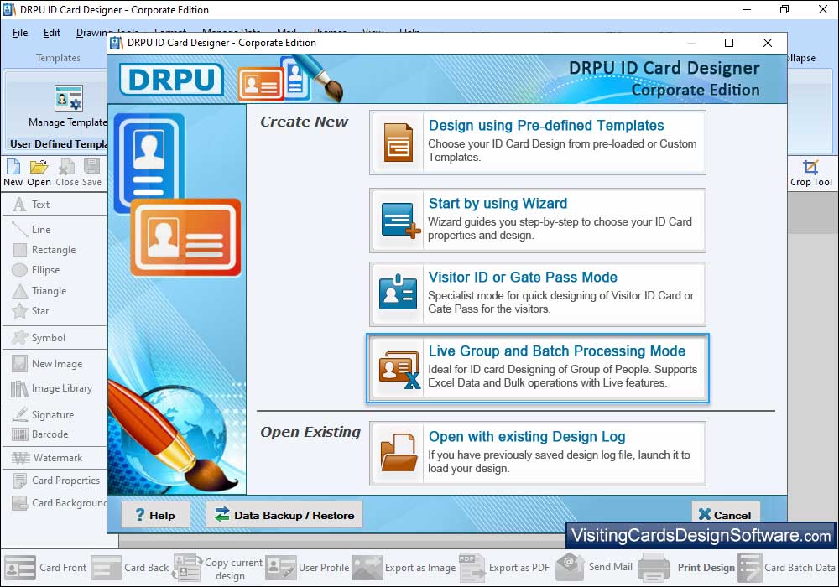Select Visitor ID or Gate Pass Mode
839x587 pixels.
537,294
